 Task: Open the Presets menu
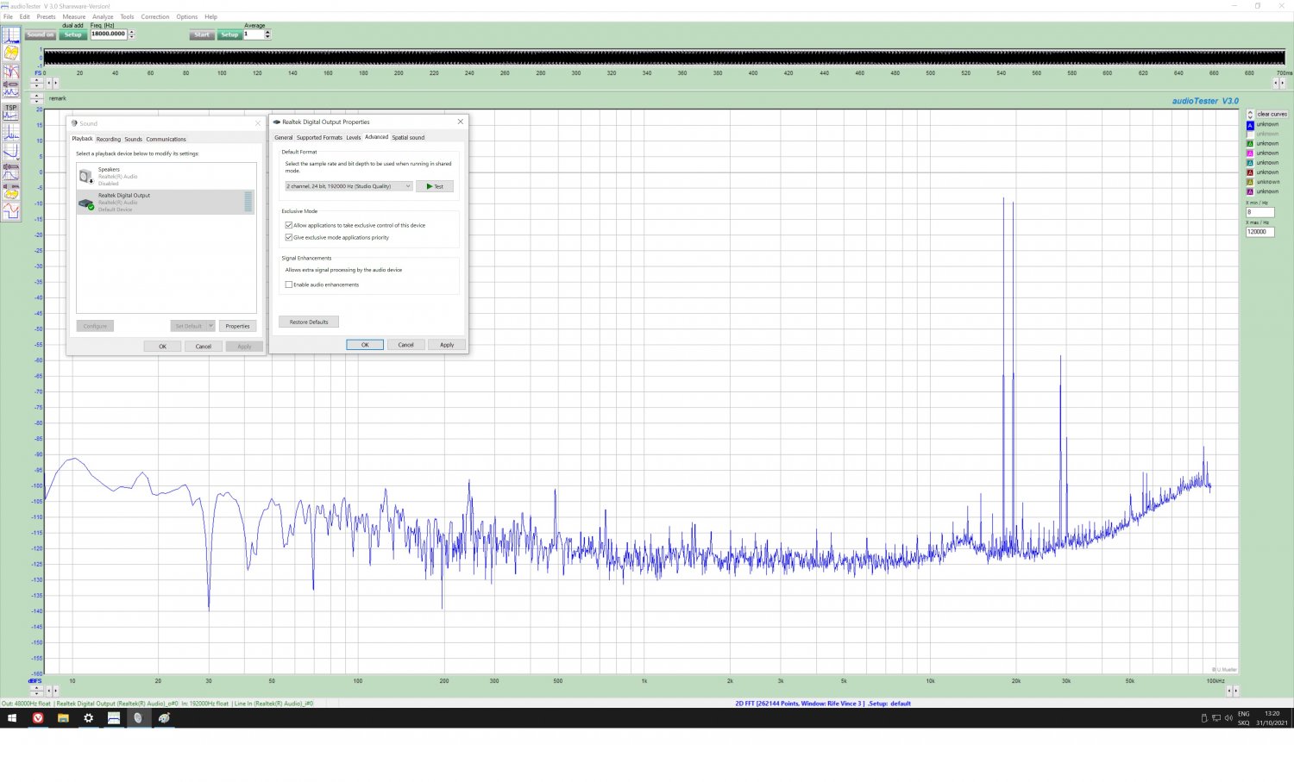click(46, 16)
